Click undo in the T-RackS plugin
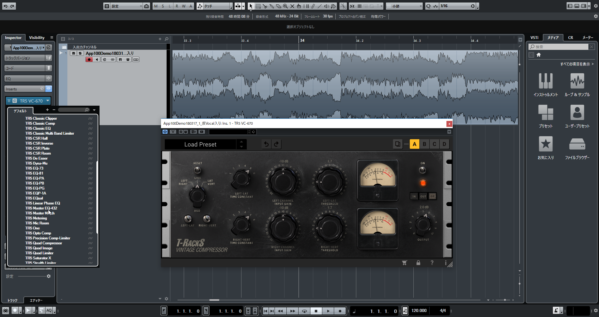Viewport: 599px width, 317px height. tap(266, 144)
